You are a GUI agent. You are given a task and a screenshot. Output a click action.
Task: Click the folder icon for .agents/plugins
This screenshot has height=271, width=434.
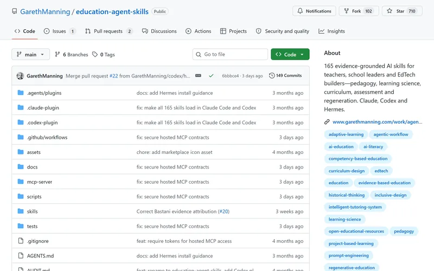click(21, 93)
